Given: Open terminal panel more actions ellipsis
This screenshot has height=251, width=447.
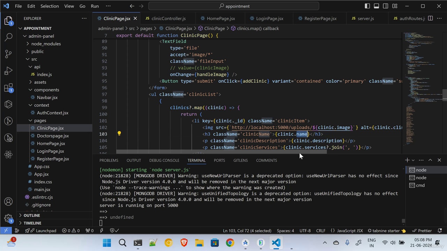Looking at the screenshot, I should [x=421, y=160].
